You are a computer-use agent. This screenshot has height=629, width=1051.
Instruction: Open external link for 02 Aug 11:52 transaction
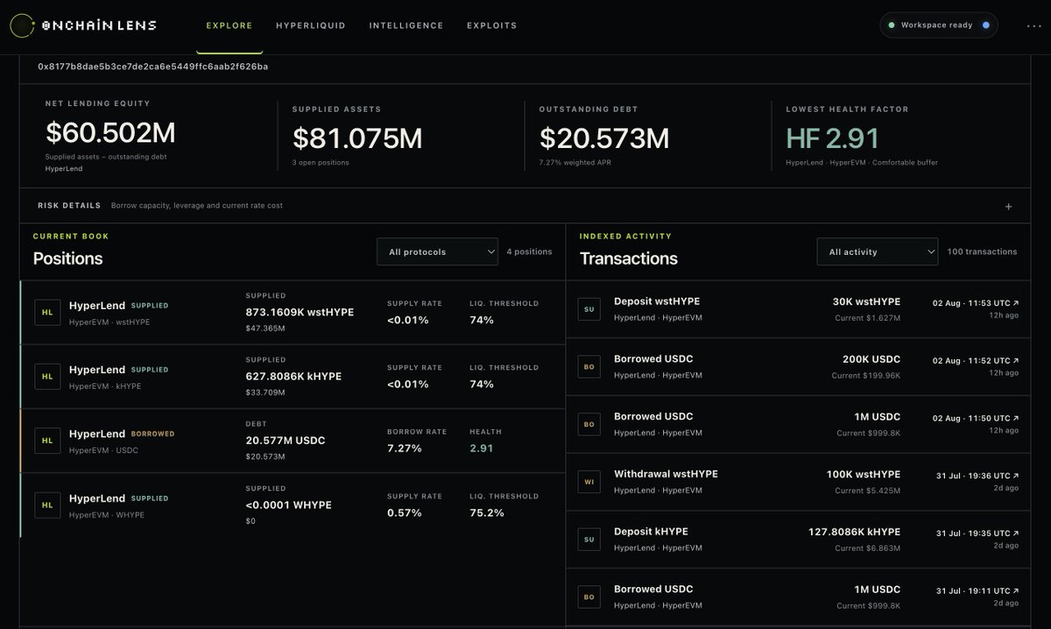pos(1016,361)
